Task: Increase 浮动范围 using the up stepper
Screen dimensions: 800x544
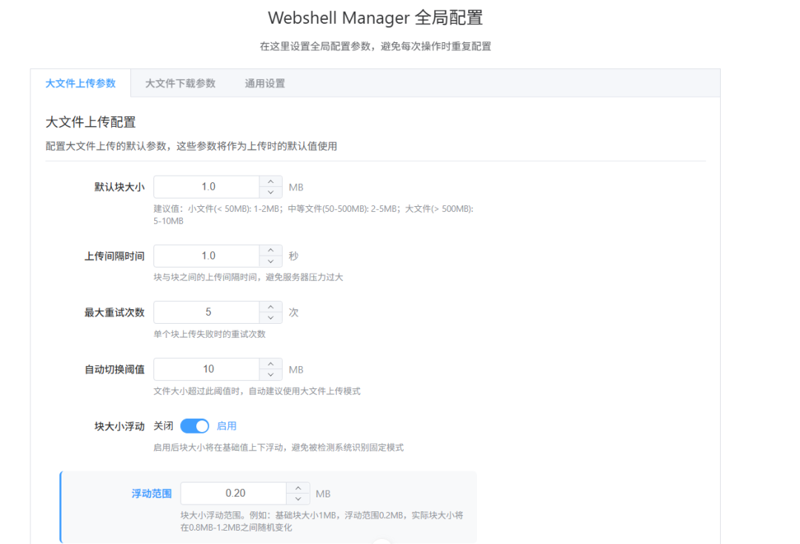Action: tap(297, 488)
